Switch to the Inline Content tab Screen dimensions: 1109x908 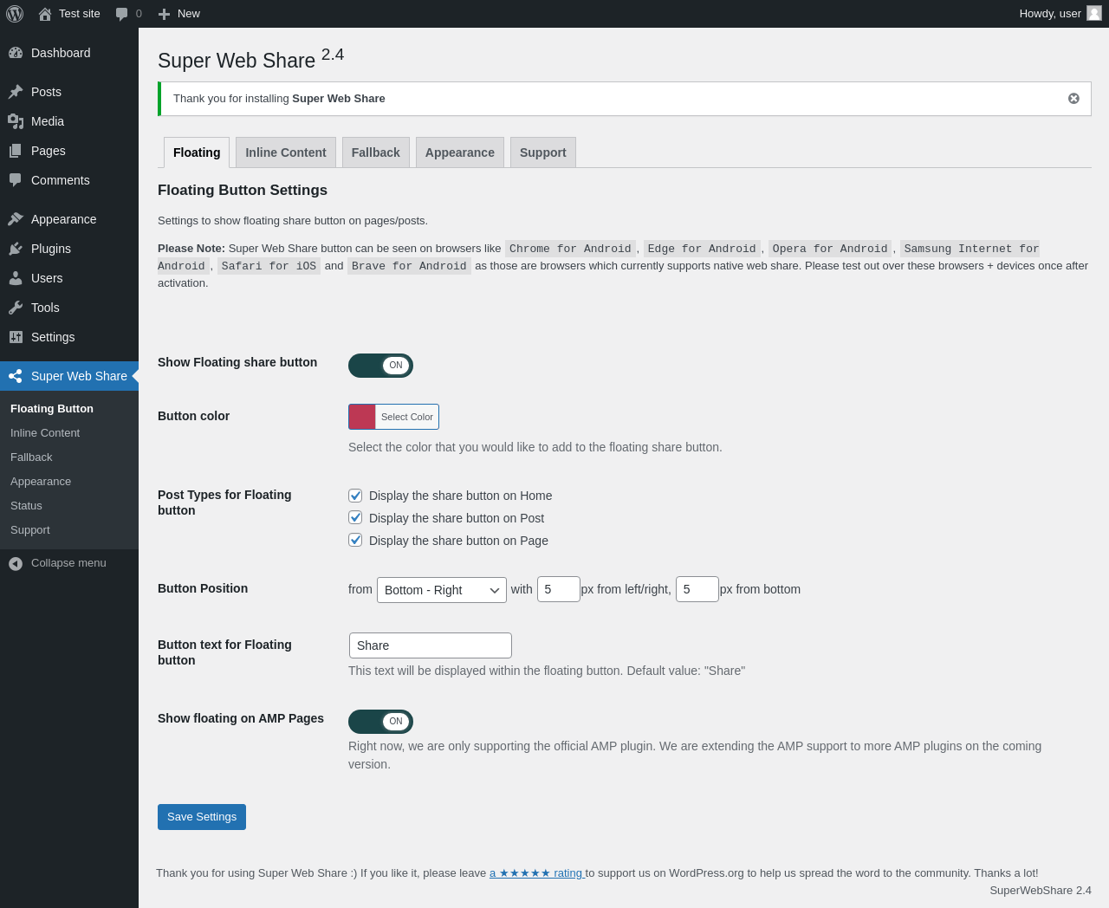point(286,152)
